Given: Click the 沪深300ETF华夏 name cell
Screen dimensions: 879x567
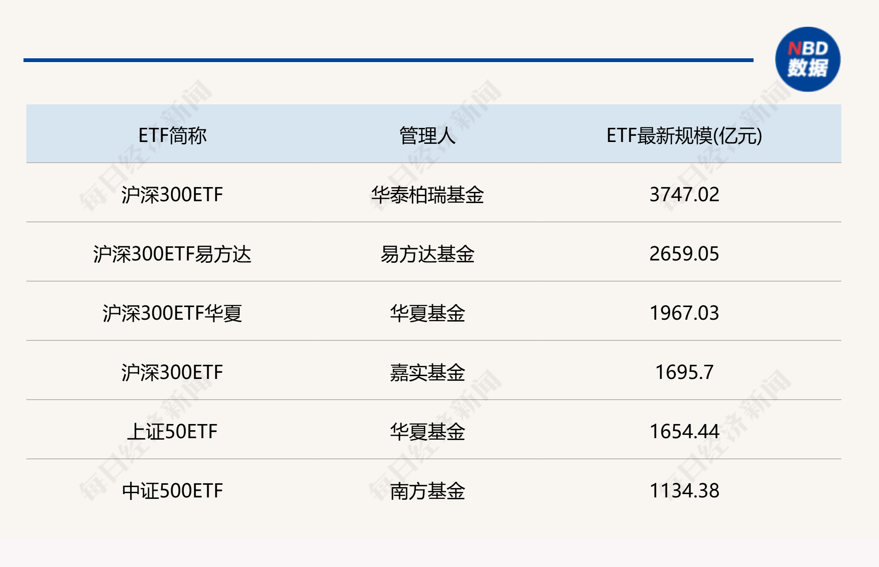Looking at the screenshot, I should (x=172, y=313).
